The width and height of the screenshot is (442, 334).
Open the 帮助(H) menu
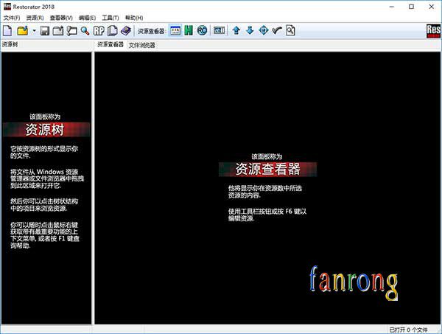[x=134, y=18]
